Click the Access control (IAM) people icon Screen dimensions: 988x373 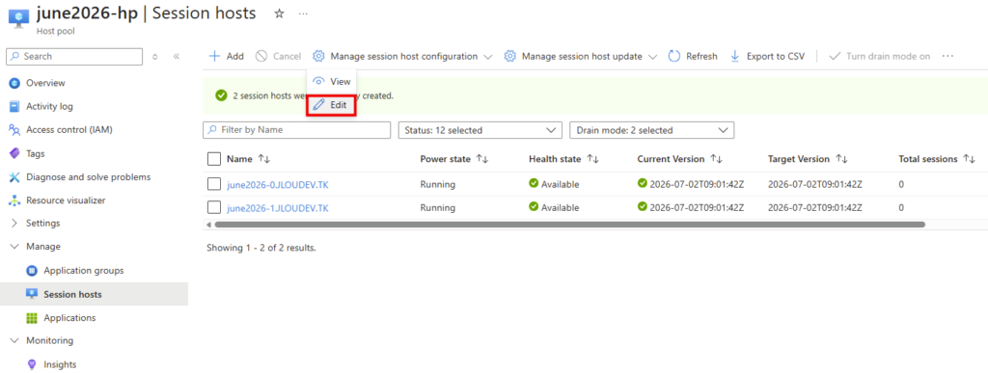tap(14, 129)
